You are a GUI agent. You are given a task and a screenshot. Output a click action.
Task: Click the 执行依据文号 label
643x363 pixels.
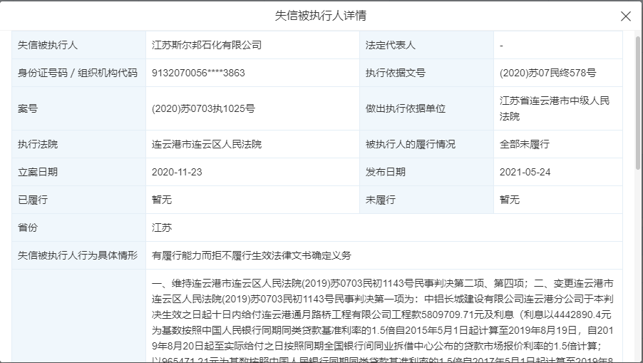396,73
